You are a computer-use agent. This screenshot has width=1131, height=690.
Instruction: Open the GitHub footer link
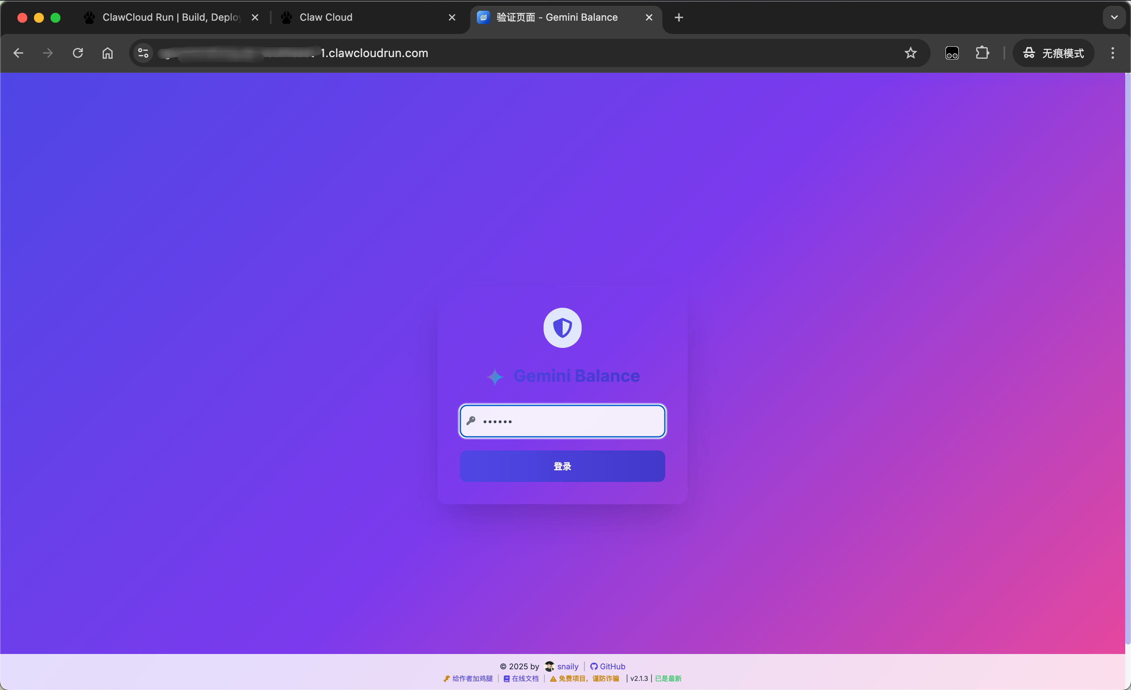click(x=607, y=666)
